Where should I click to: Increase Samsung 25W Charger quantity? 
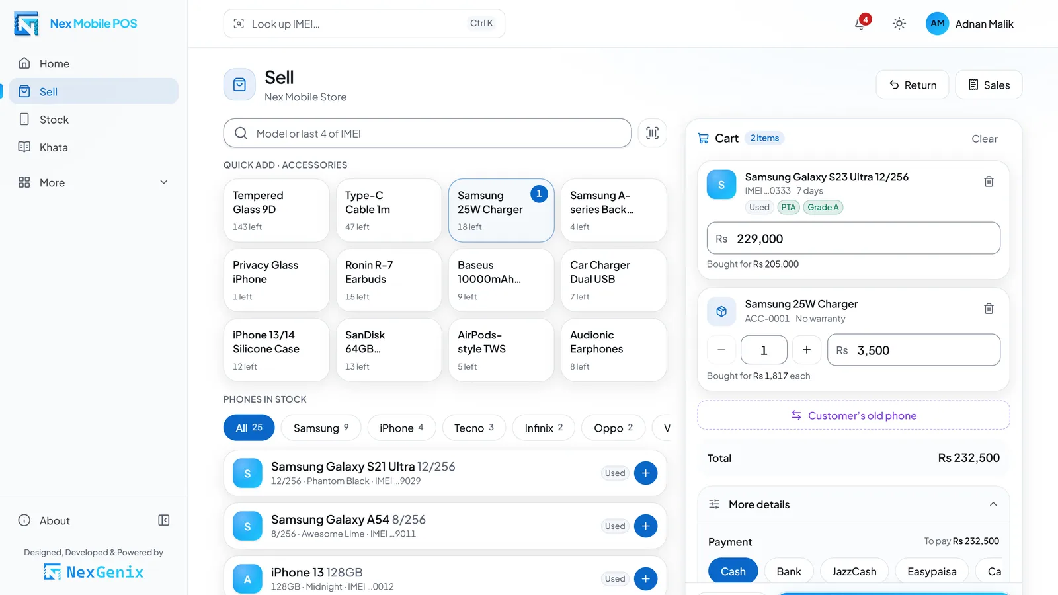[806, 350]
